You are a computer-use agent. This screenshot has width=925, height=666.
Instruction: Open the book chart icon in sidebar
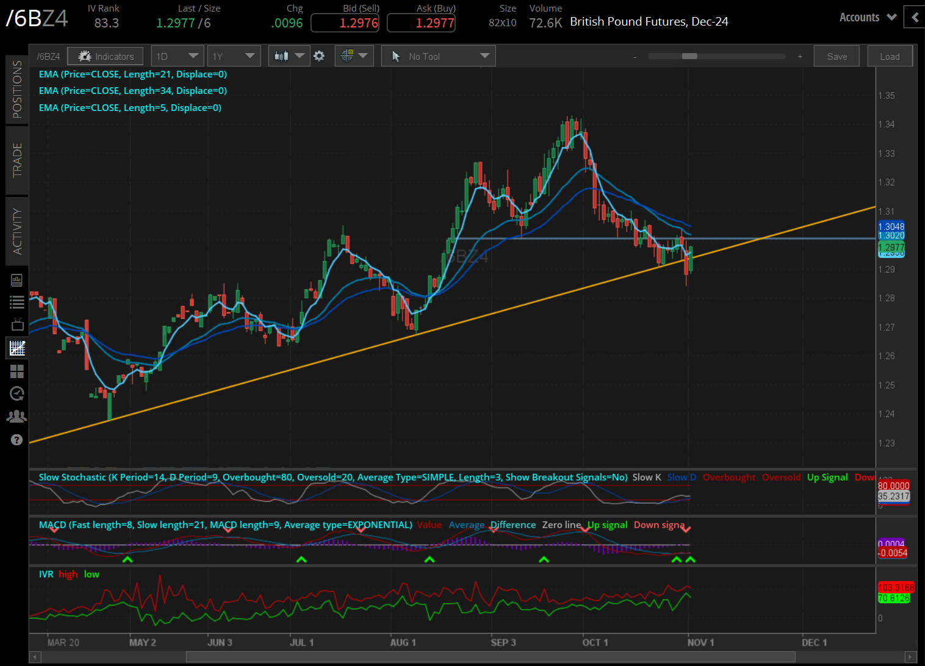tap(17, 280)
